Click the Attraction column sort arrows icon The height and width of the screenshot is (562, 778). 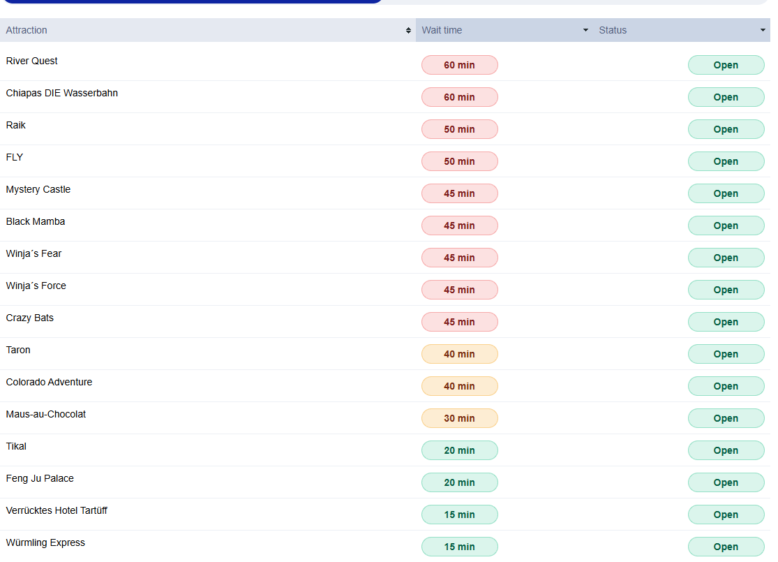point(408,30)
